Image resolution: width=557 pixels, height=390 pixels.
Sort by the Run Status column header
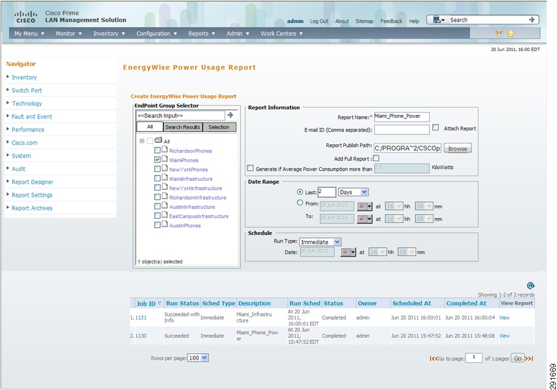[x=182, y=303]
